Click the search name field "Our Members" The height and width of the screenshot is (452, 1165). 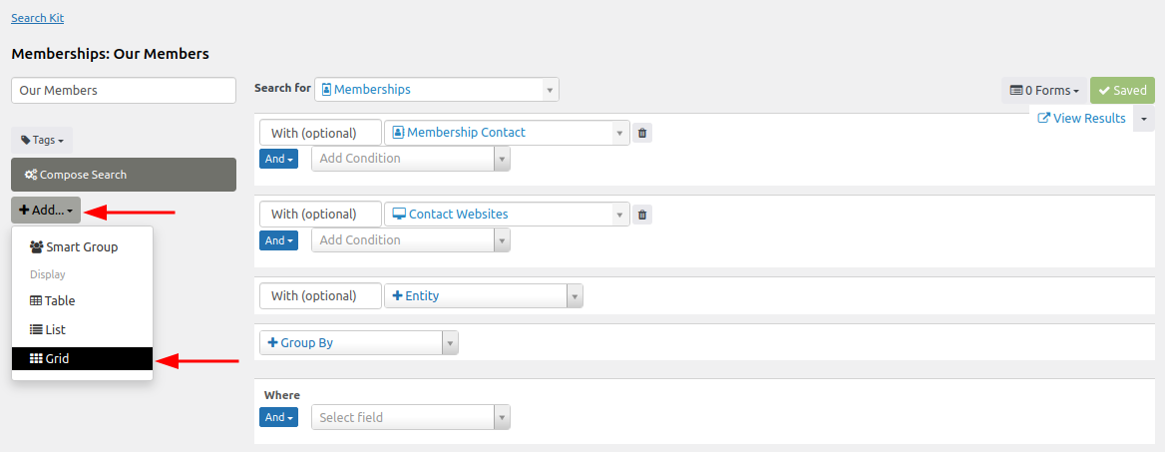pyautogui.click(x=124, y=90)
